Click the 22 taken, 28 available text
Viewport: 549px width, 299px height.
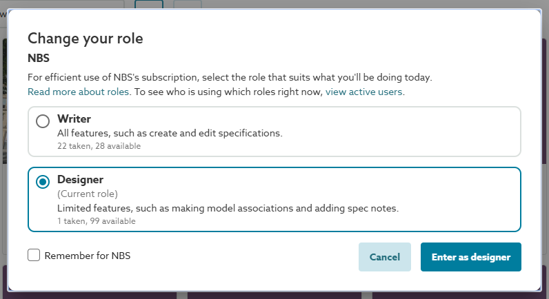(99, 146)
